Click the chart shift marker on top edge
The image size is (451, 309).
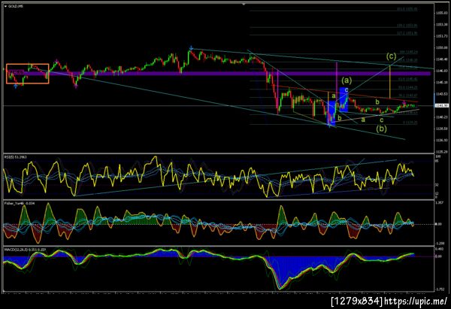click(244, 5)
